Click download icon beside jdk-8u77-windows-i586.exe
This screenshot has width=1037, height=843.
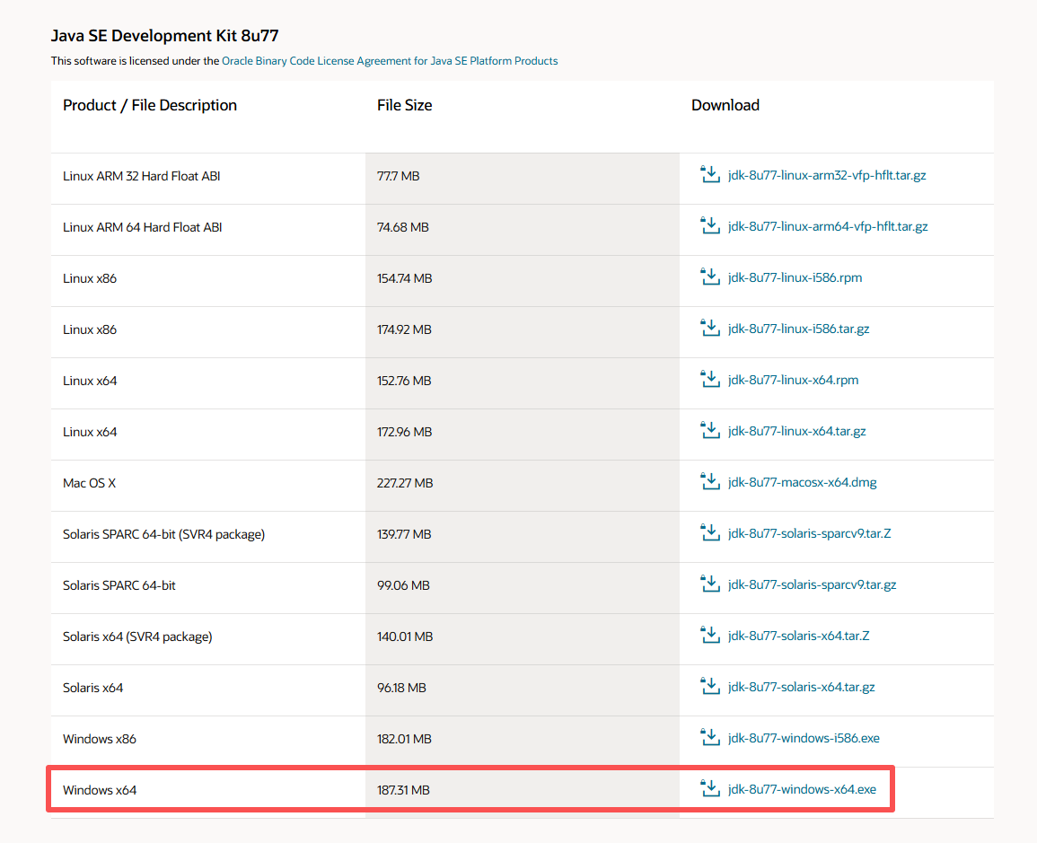pos(710,737)
